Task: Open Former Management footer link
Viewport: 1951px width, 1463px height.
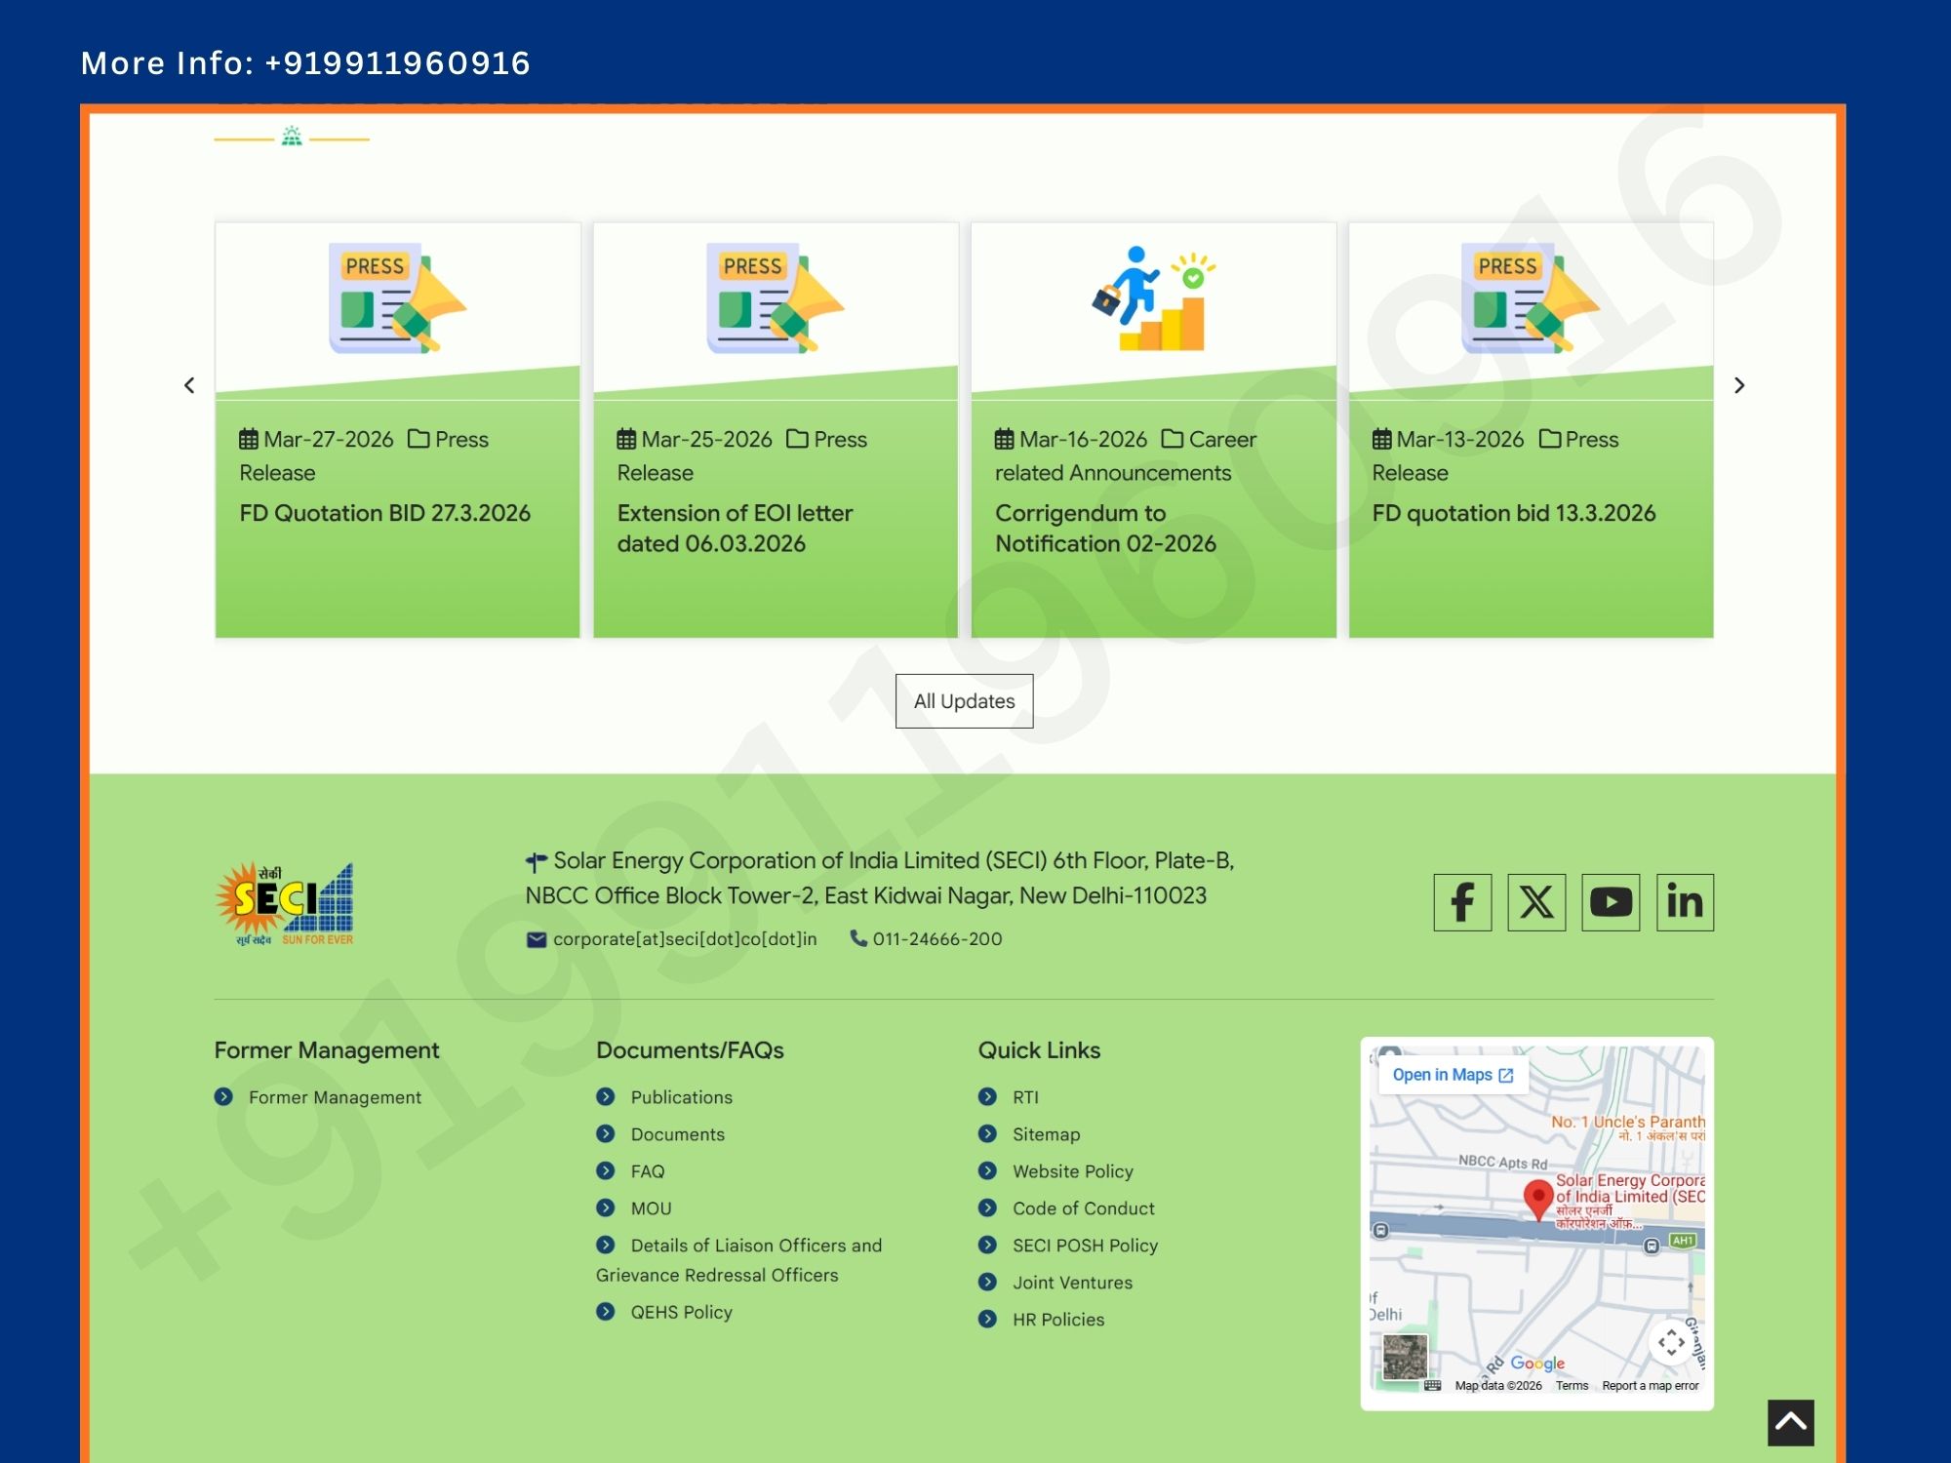Action: 335,1097
